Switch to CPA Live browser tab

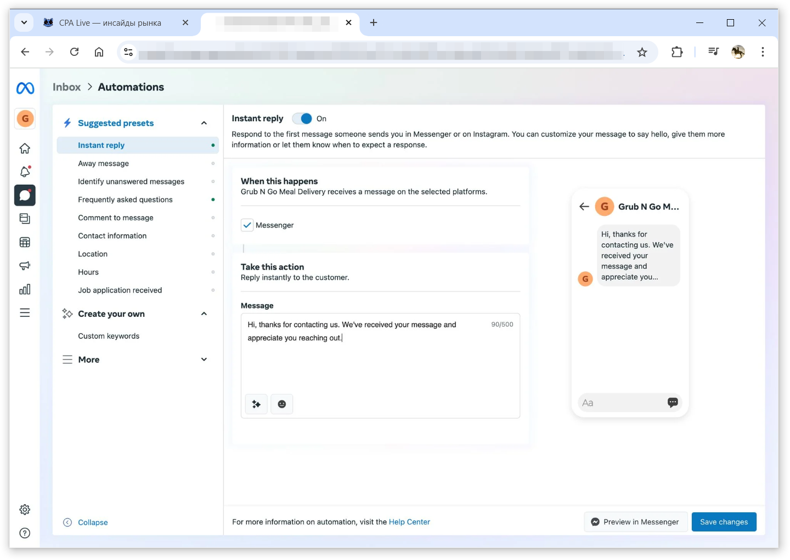point(110,22)
